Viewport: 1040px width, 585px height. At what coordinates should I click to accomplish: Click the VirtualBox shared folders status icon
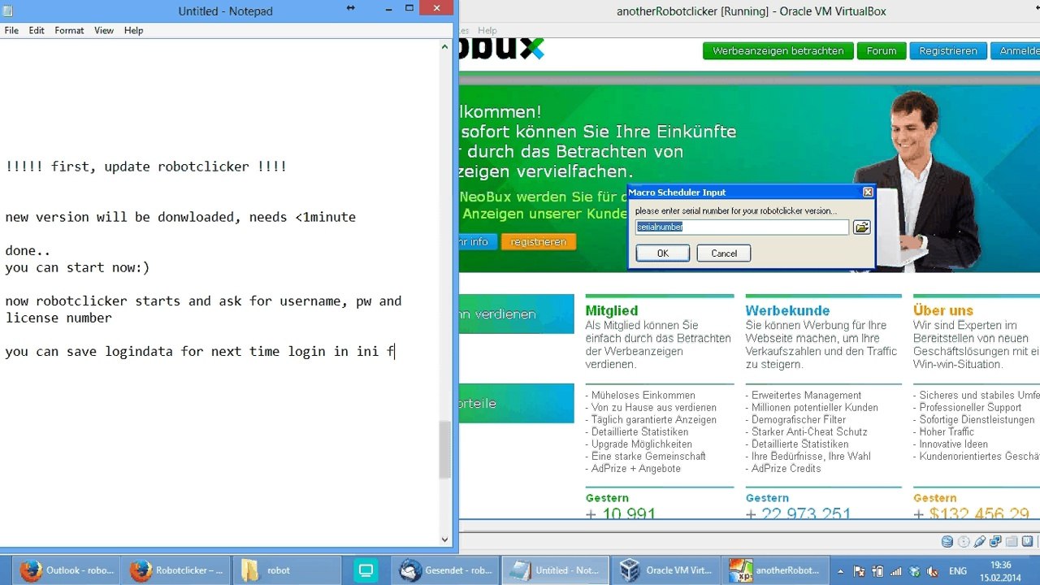point(1012,542)
